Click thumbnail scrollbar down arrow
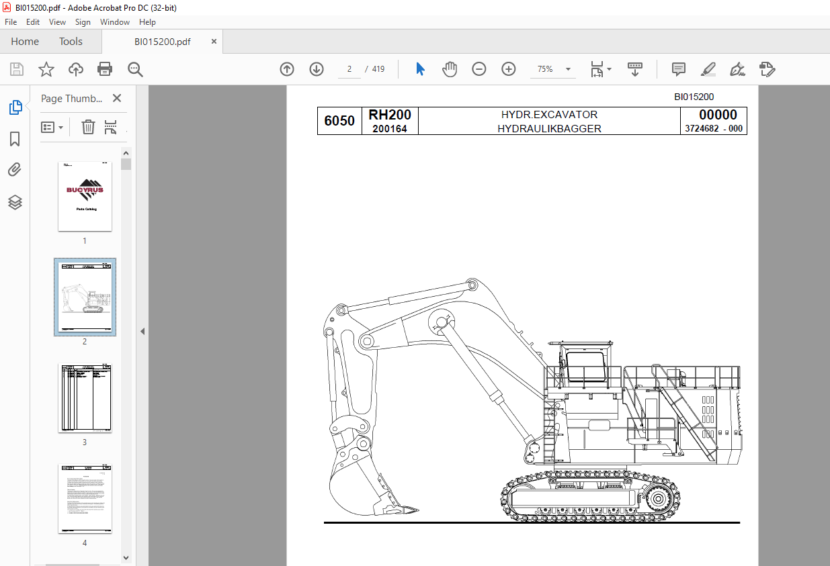The image size is (830, 566). pyautogui.click(x=126, y=557)
